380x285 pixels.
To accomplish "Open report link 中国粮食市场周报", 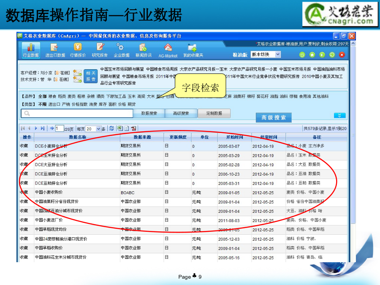I will tap(162, 69).
